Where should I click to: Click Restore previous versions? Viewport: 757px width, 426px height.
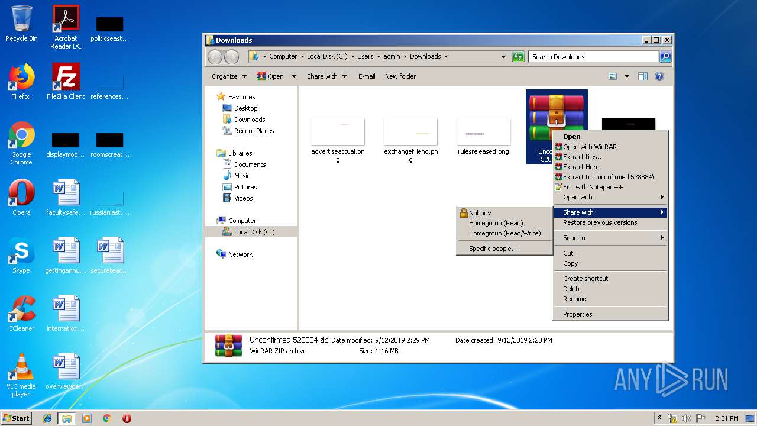[x=610, y=222]
